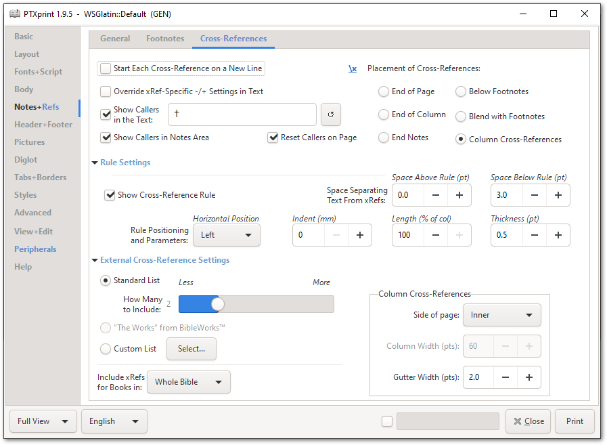Decrease rule Thickness with the minus button
This screenshot has width=607, height=445.
pyautogui.click(x=534, y=235)
